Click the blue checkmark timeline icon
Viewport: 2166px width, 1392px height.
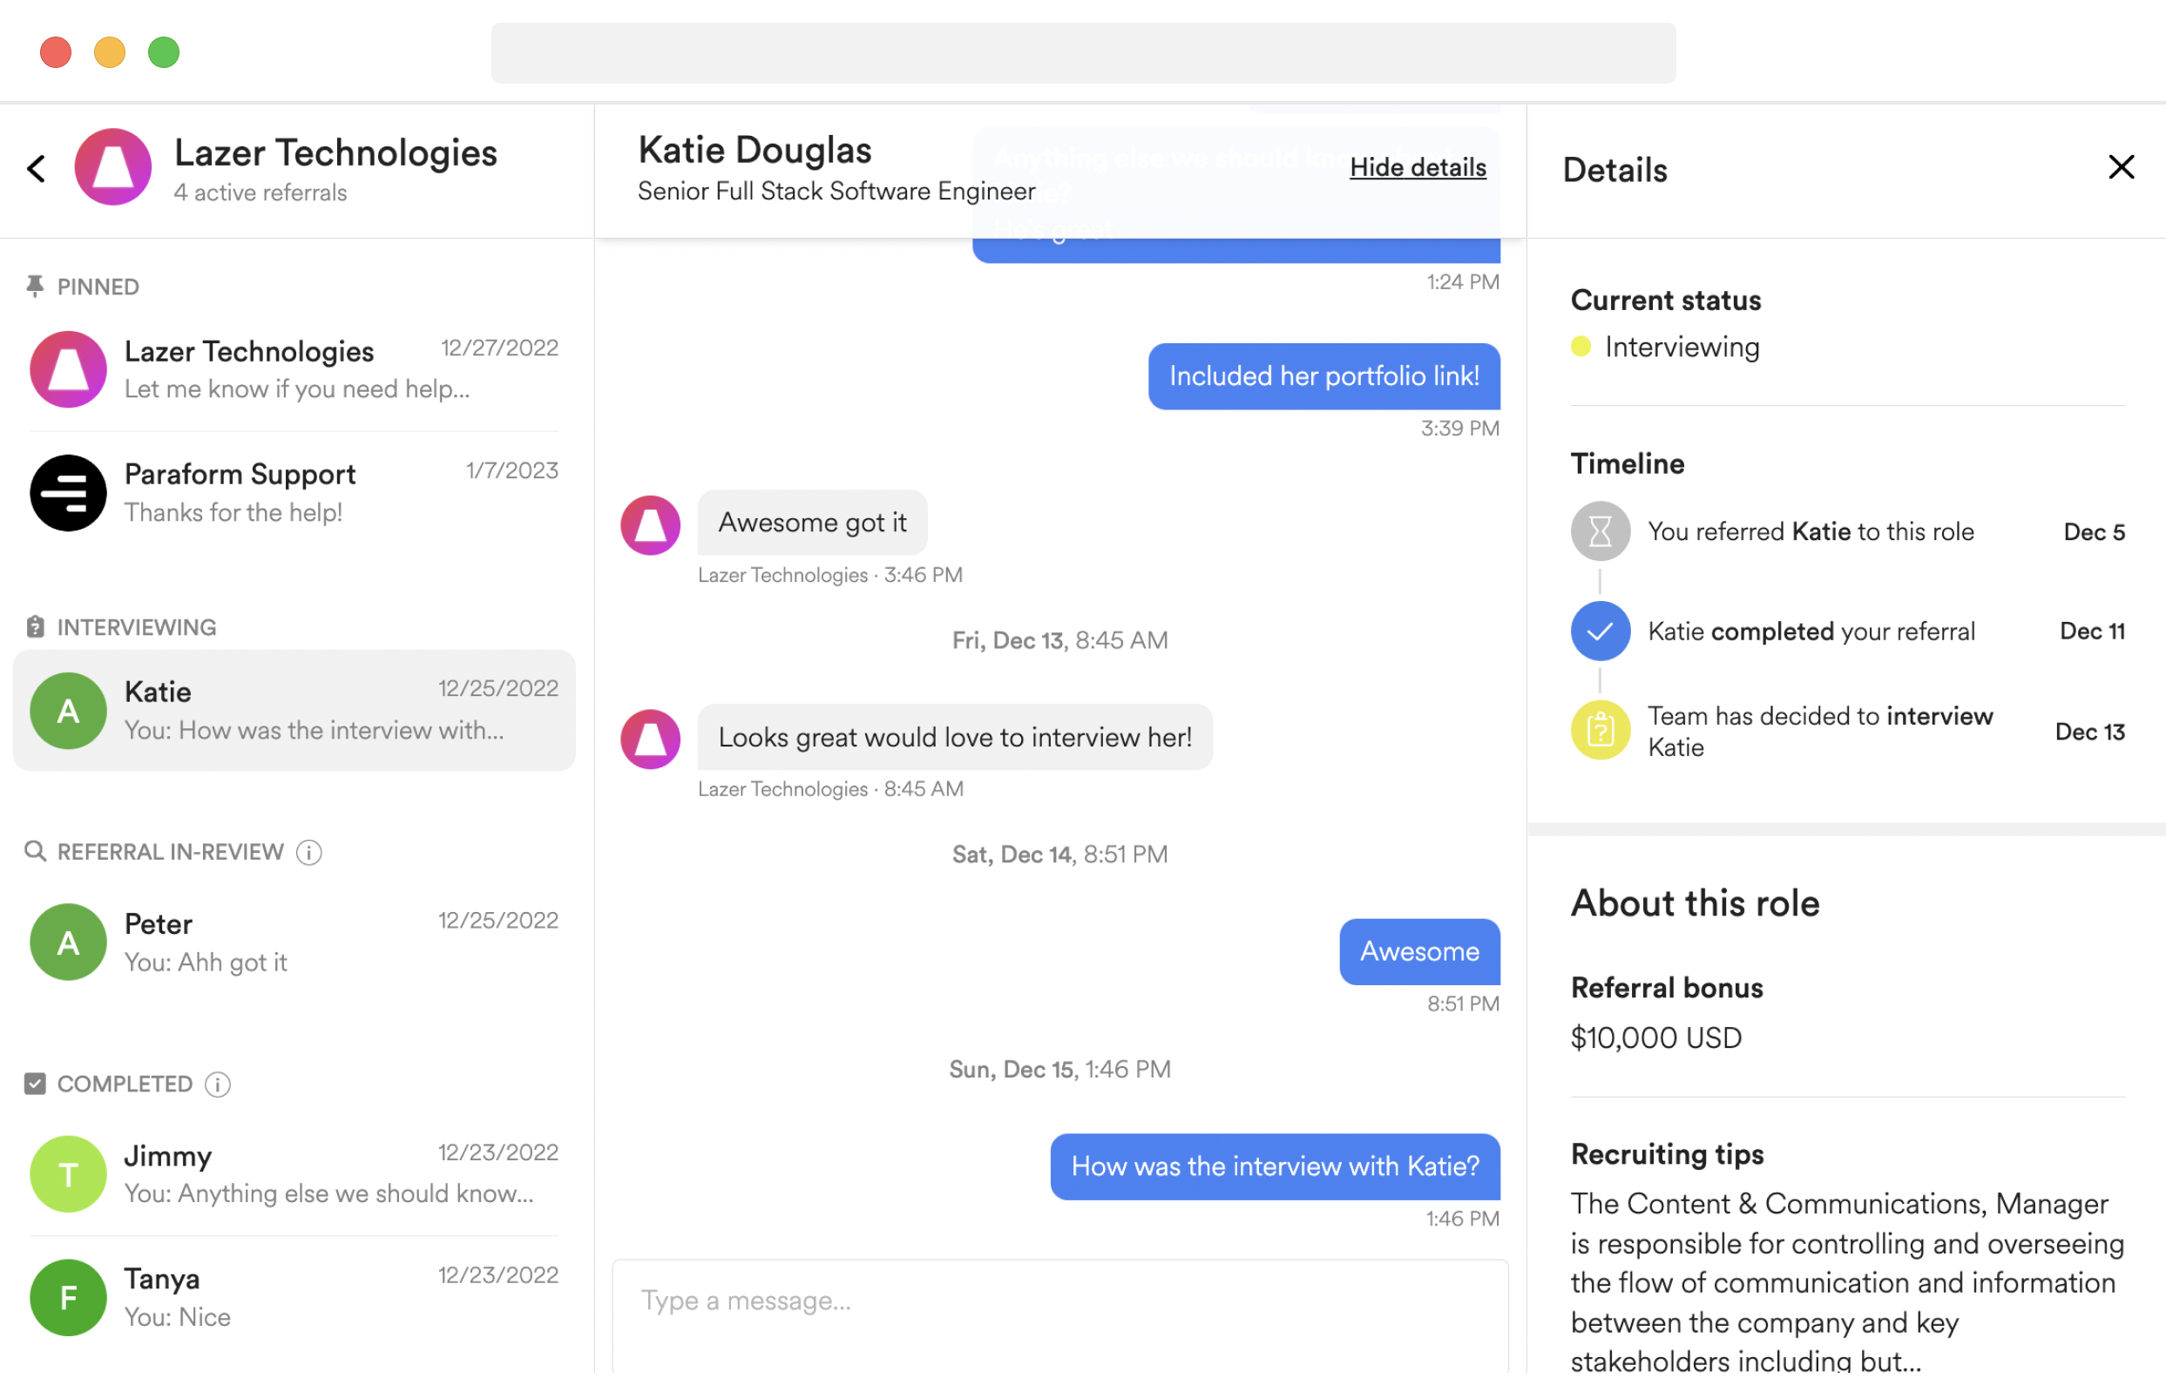1600,631
